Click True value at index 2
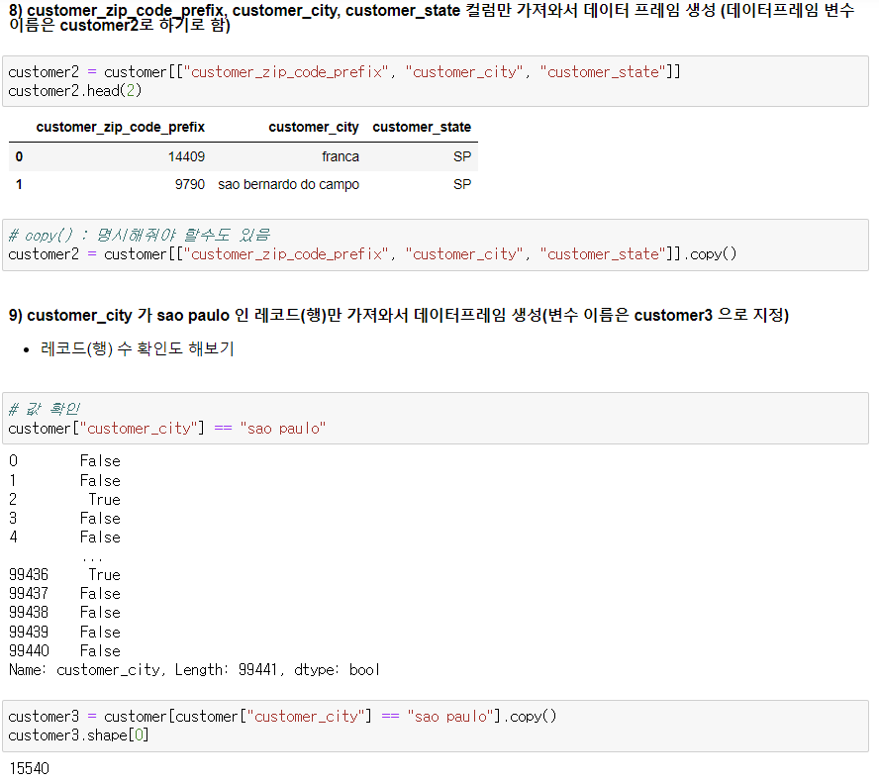This screenshot has width=879, height=783. 104,499
